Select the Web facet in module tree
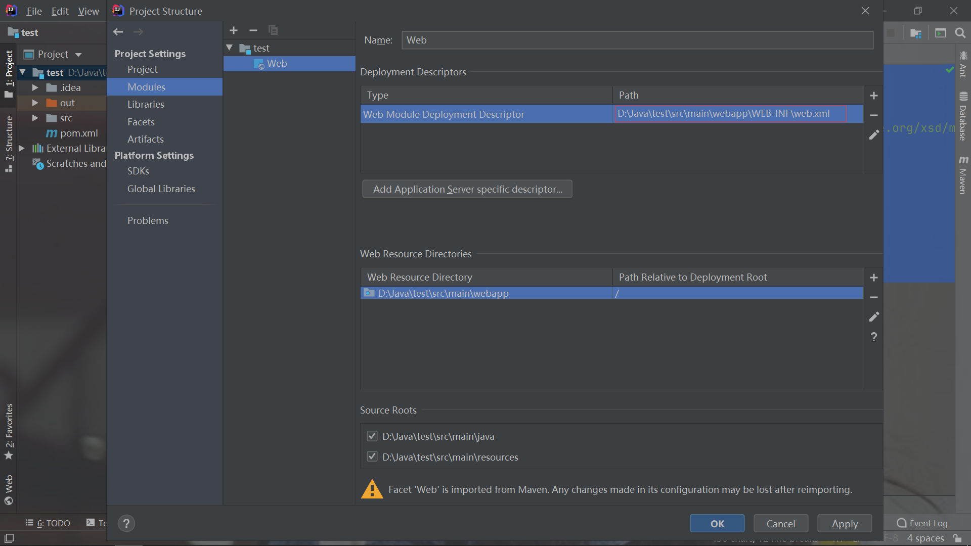Viewport: 971px width, 546px height. tap(277, 63)
